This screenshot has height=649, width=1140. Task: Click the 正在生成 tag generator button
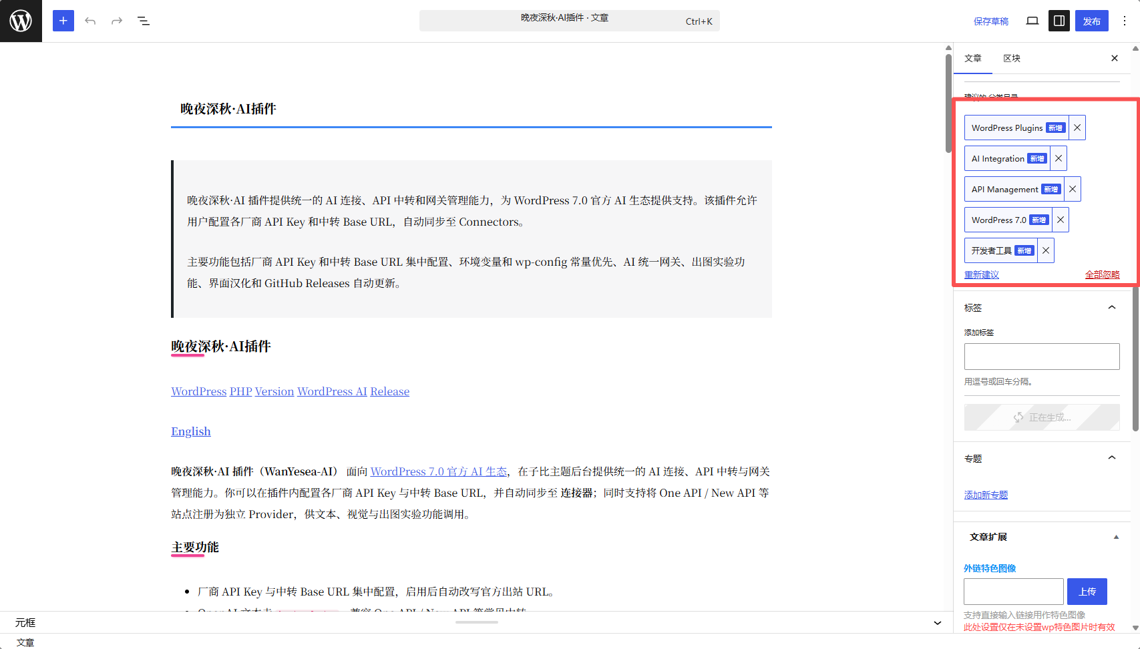[x=1042, y=417]
